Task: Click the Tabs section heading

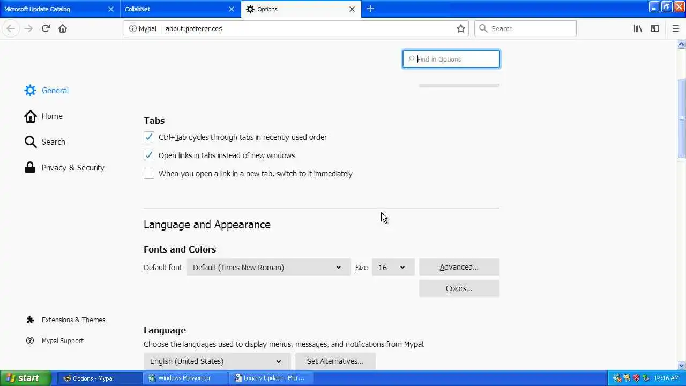Action: [x=154, y=121]
